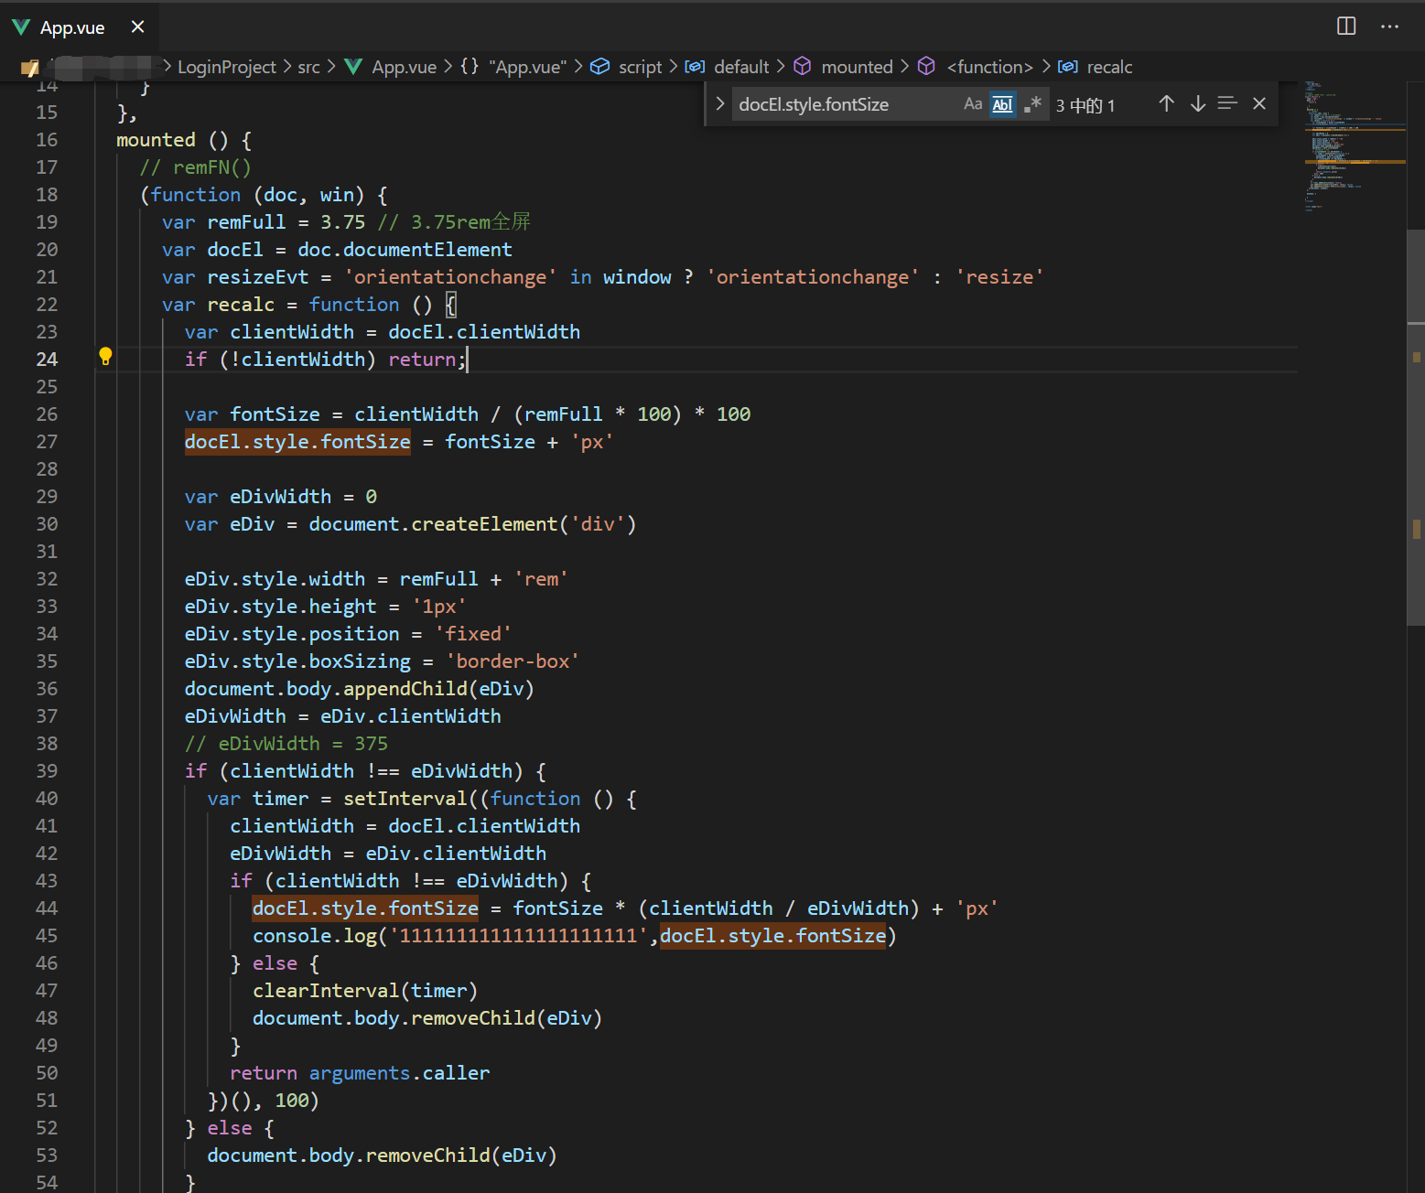Open "App.vue" object breadcrumb

click(513, 67)
